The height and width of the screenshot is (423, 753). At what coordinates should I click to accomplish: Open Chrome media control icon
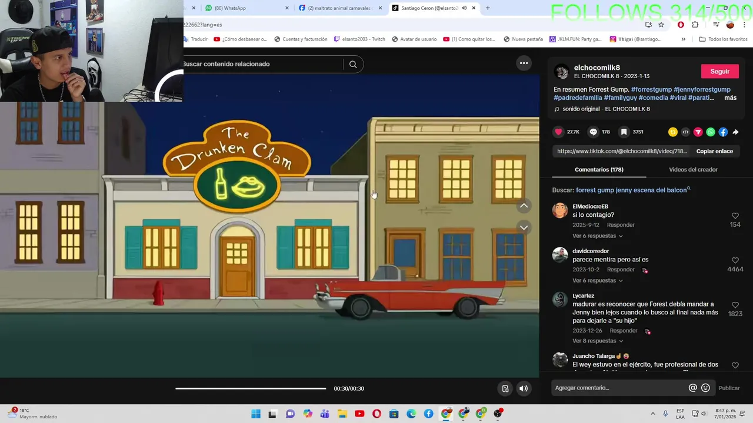point(716,25)
